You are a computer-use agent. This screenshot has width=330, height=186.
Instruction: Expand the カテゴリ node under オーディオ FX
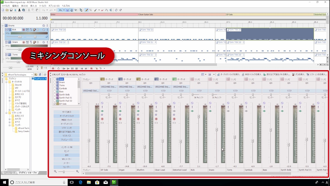pyautogui.click(x=10, y=97)
